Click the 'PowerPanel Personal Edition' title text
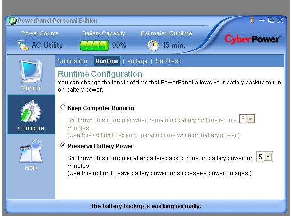This screenshot has height=216, width=292. coord(57,20)
